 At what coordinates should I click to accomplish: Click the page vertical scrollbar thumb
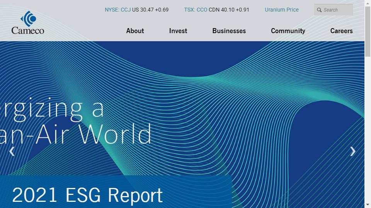point(368,32)
